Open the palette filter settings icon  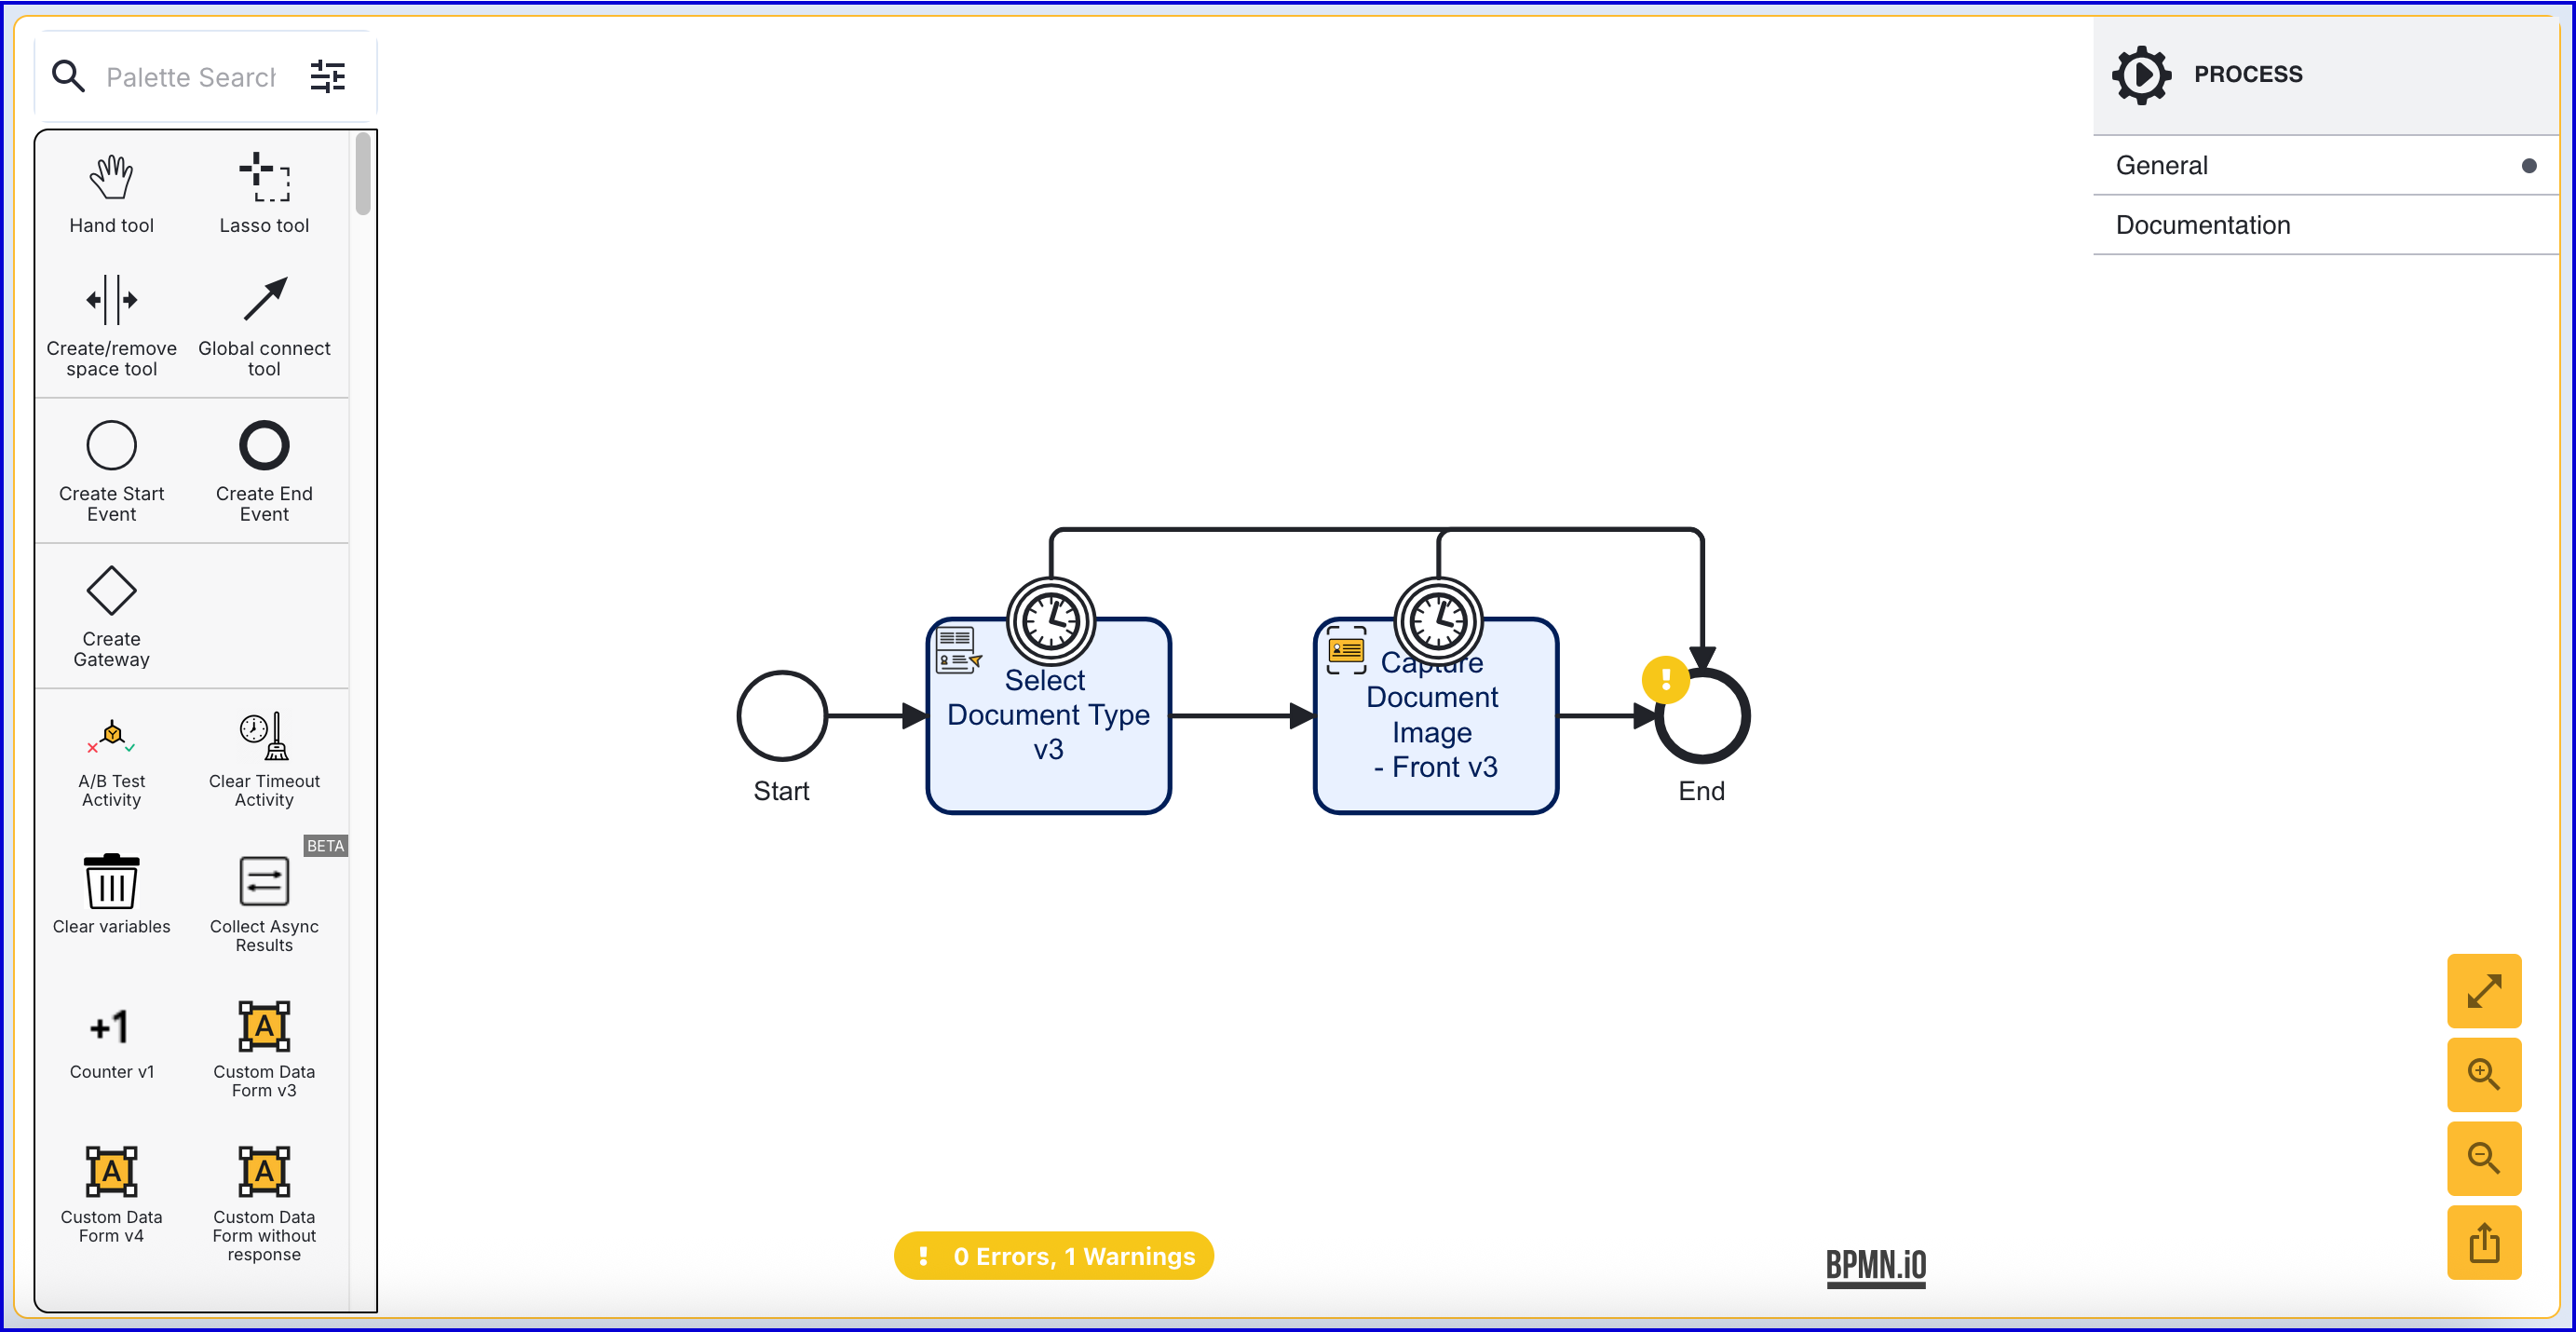coord(327,76)
